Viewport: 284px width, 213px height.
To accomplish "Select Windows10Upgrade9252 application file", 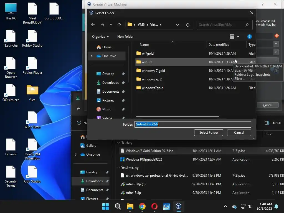I will point(202,159).
